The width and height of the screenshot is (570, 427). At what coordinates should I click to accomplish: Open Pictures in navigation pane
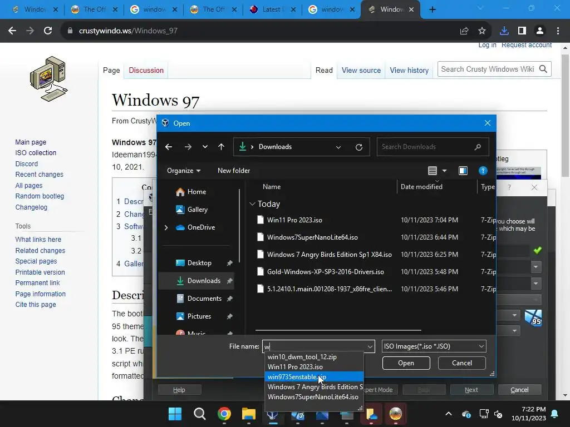[199, 316]
